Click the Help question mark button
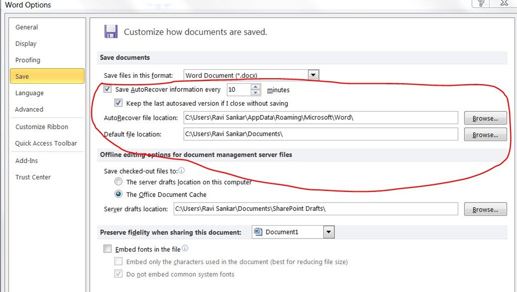The height and width of the screenshot is (292, 517). (x=480, y=4)
